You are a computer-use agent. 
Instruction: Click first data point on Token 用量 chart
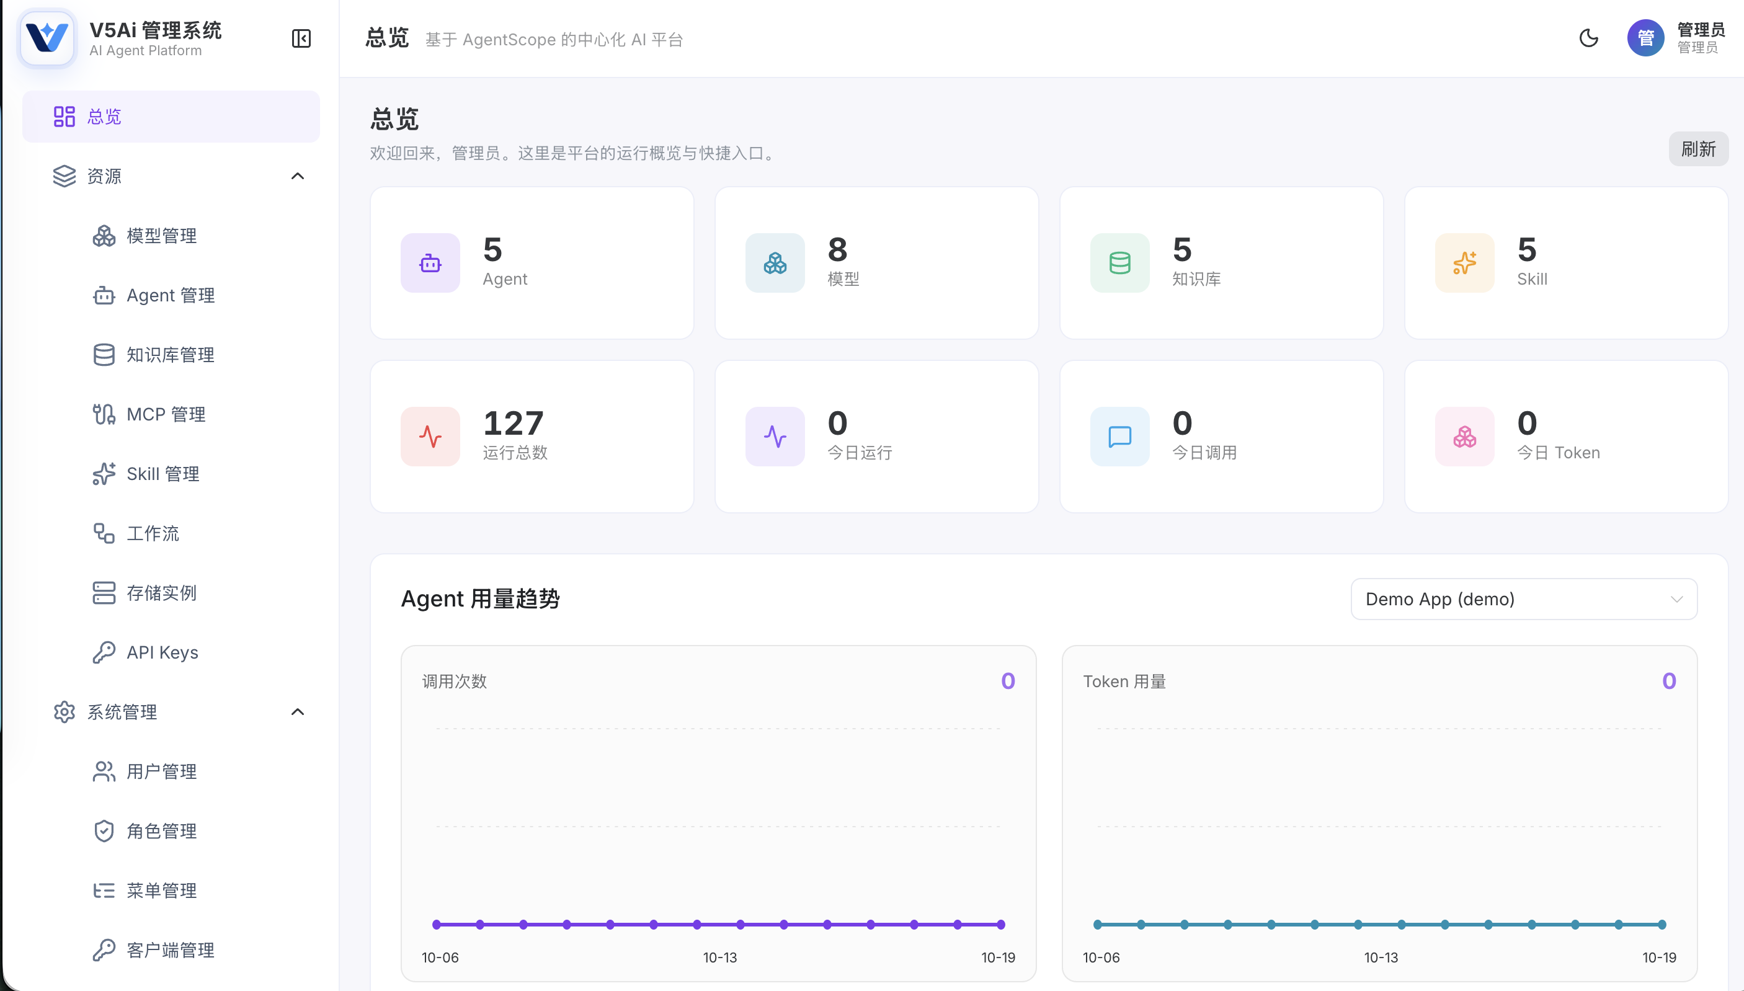[1098, 924]
